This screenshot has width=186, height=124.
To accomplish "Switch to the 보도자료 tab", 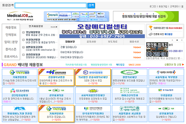I will (x=113, y=42).
